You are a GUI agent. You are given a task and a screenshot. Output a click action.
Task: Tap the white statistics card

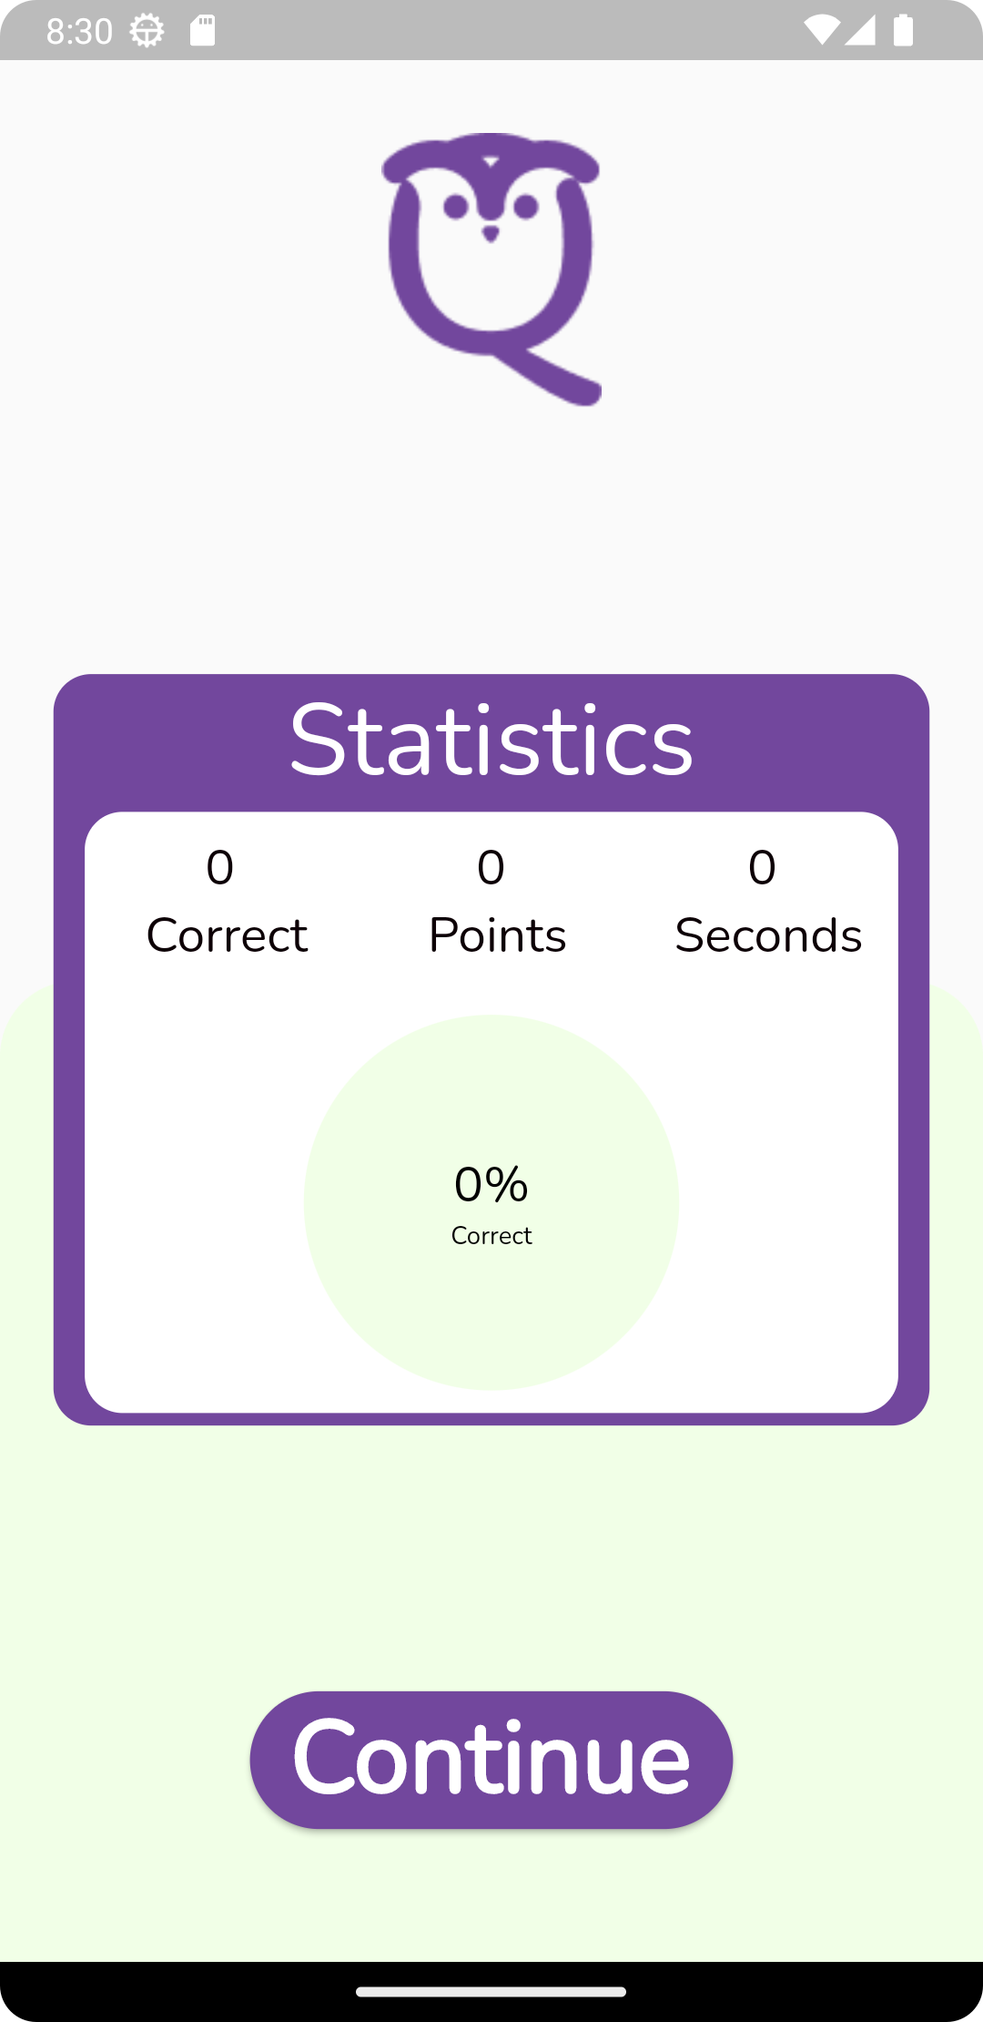(x=491, y=1112)
